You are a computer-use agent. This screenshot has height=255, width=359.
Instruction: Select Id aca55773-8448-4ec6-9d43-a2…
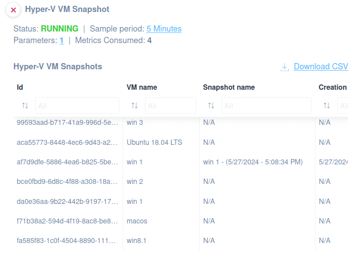[x=67, y=143]
